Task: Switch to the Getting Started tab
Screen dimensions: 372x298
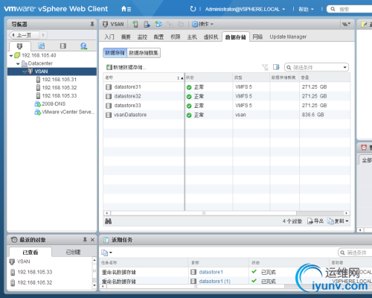Action: pyautogui.click(x=109, y=37)
